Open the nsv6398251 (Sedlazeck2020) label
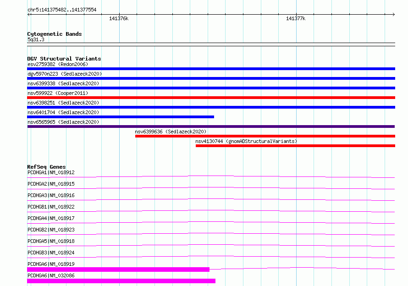 pyautogui.click(x=63, y=103)
